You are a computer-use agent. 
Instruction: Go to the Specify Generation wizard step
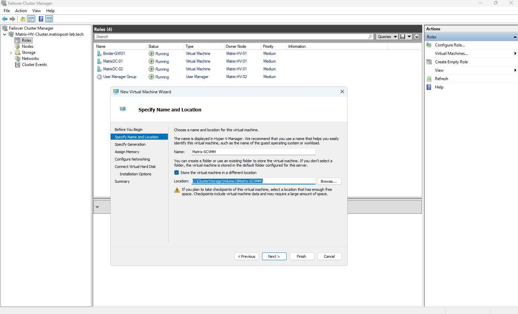click(130, 144)
